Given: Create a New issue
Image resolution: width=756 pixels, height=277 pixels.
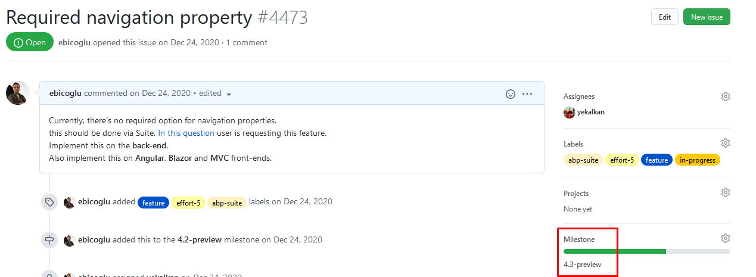Looking at the screenshot, I should coord(707,17).
